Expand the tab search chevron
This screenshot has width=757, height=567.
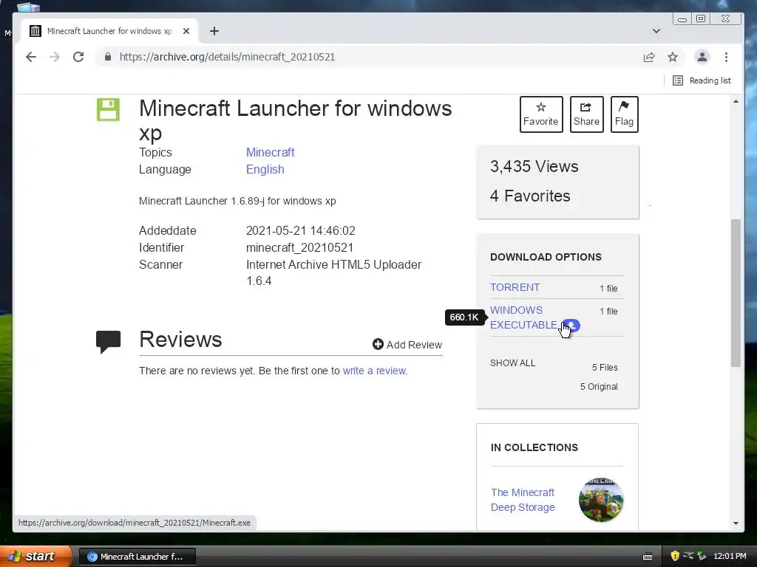click(656, 31)
